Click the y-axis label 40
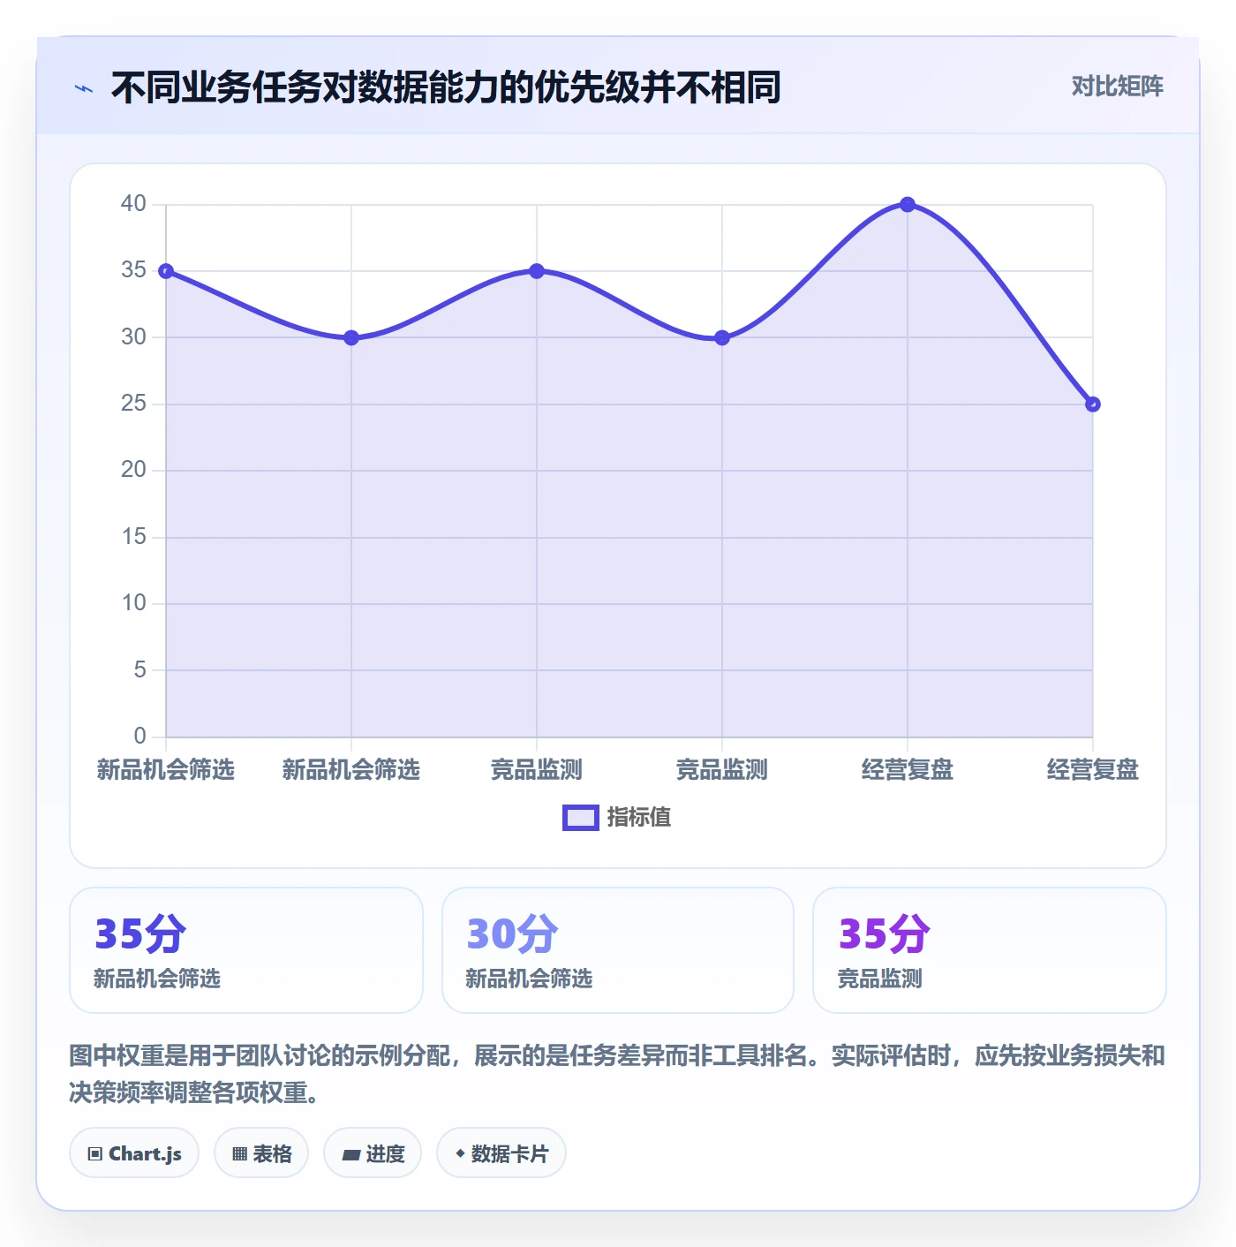This screenshot has width=1236, height=1247. pyautogui.click(x=133, y=204)
